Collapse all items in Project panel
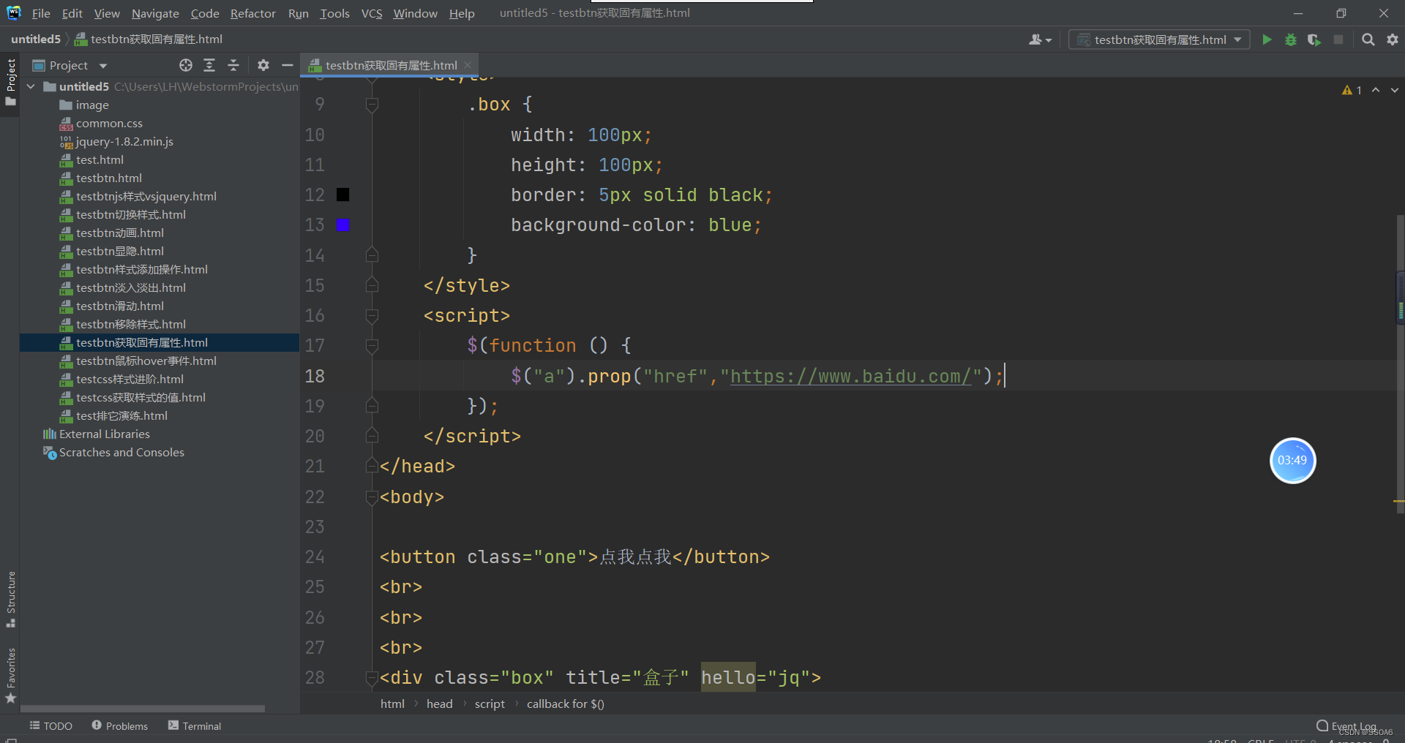The width and height of the screenshot is (1405, 743). click(x=233, y=65)
